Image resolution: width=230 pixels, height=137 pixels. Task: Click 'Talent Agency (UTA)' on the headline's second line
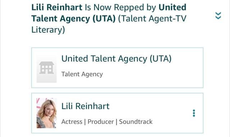73,19
